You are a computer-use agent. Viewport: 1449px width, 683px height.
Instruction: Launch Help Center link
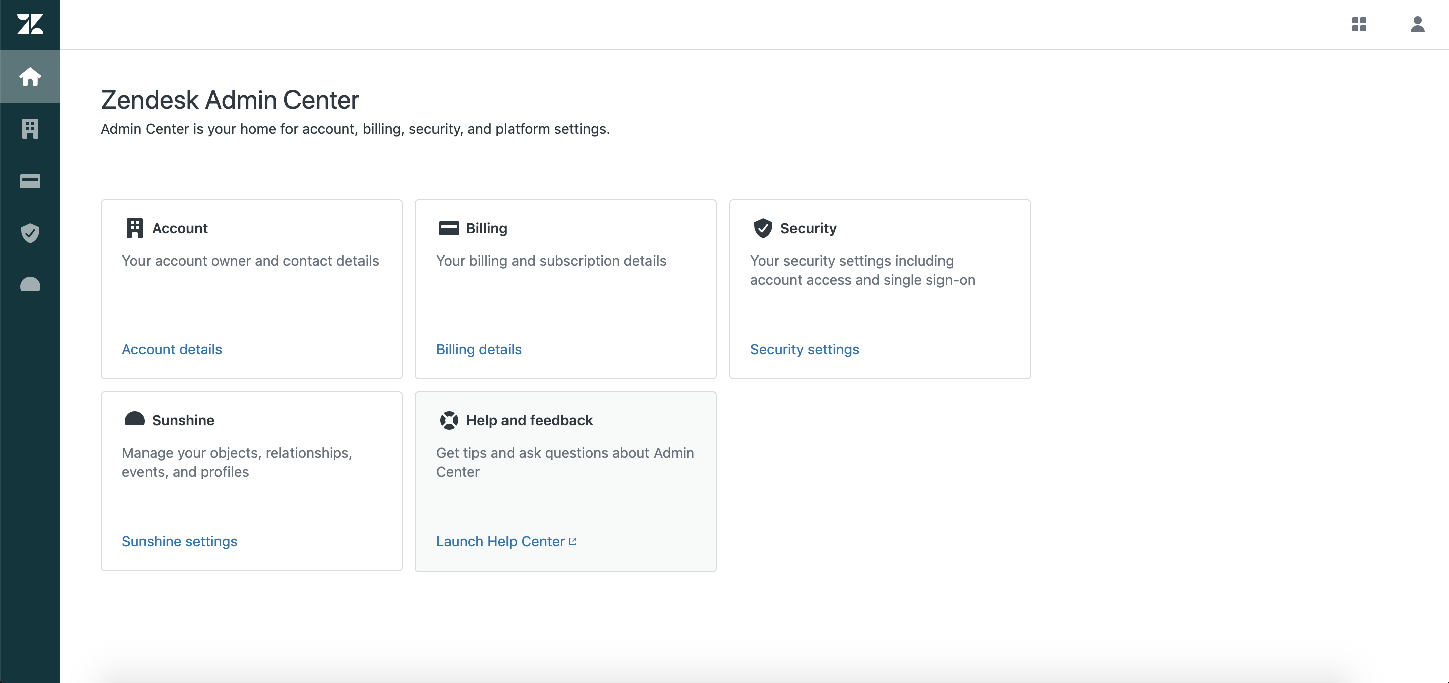point(500,541)
